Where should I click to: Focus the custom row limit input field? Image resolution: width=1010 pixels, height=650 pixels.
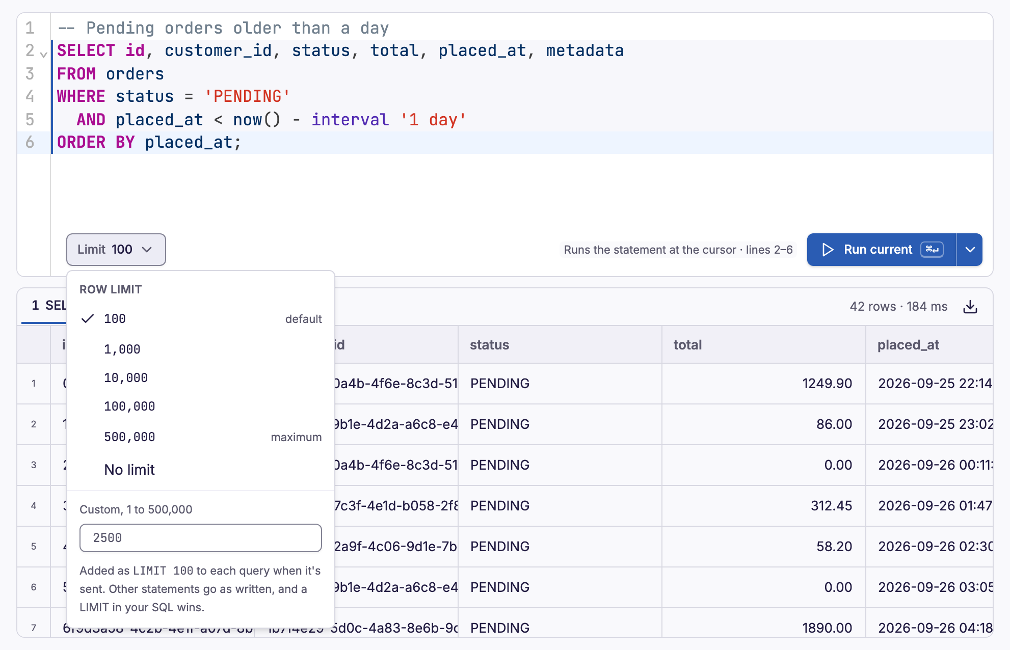(201, 538)
